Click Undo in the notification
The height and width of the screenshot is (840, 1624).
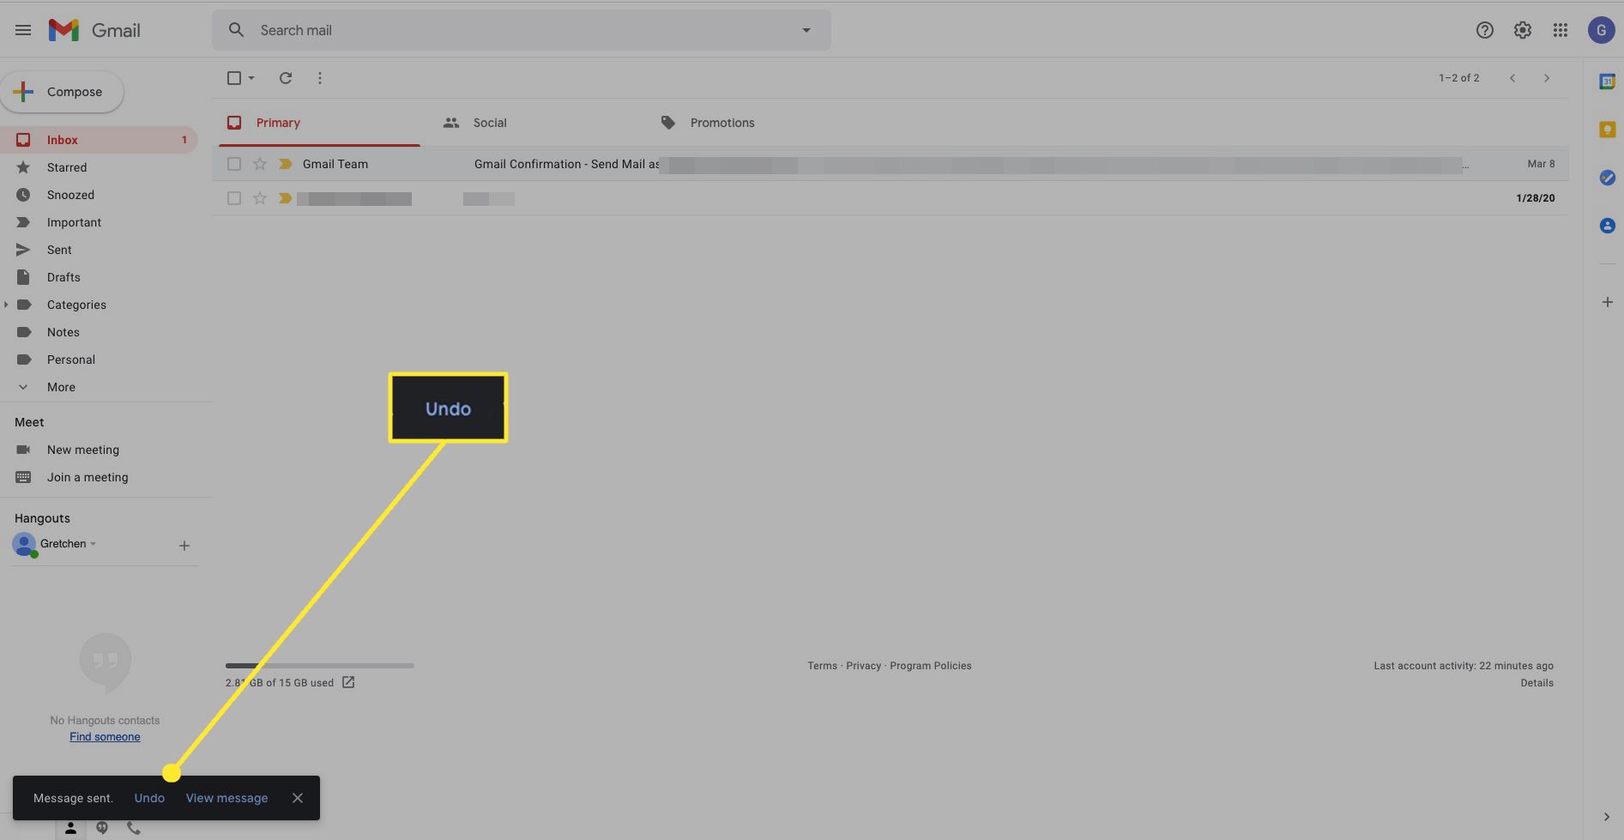(x=149, y=798)
